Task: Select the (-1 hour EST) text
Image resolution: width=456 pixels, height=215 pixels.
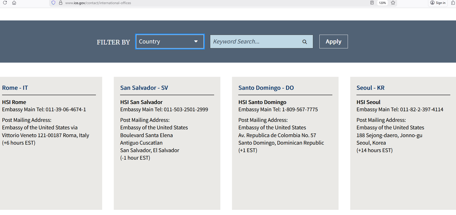Action: [x=135, y=158]
